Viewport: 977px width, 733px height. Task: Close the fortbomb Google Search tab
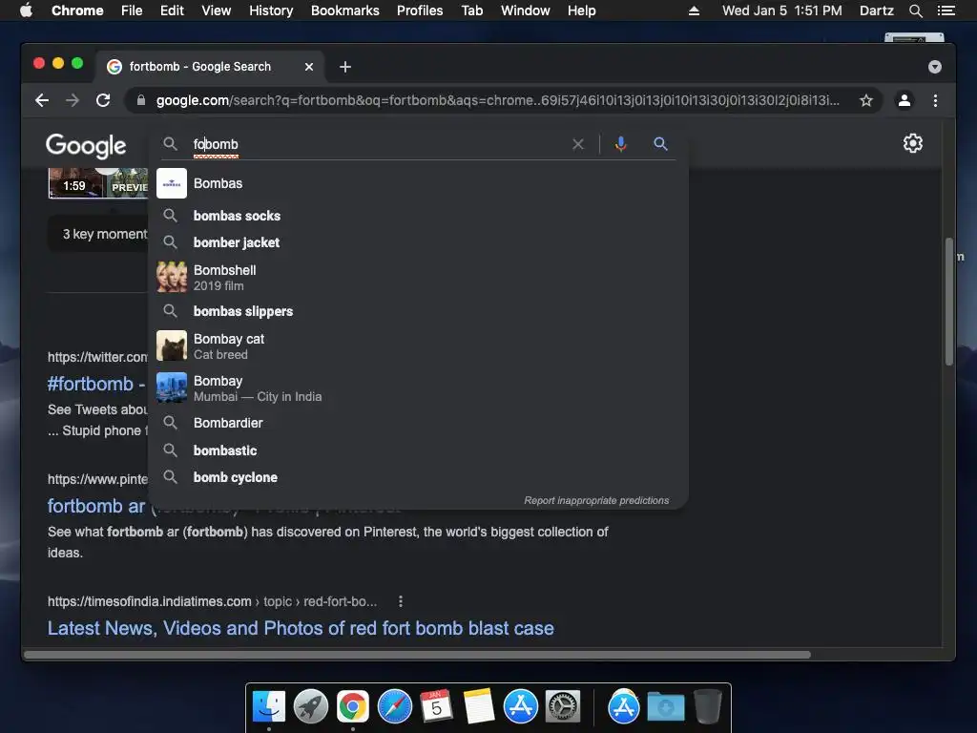309,67
